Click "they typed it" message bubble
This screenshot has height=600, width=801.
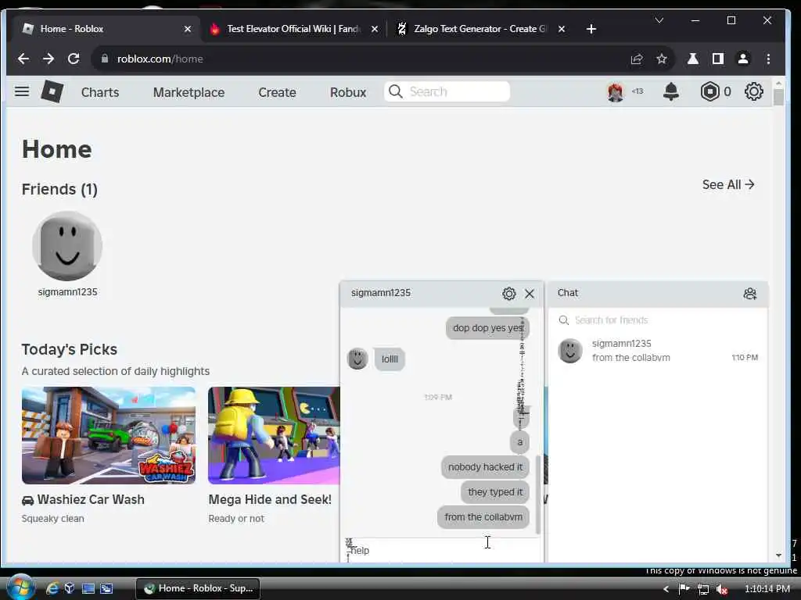tap(495, 492)
